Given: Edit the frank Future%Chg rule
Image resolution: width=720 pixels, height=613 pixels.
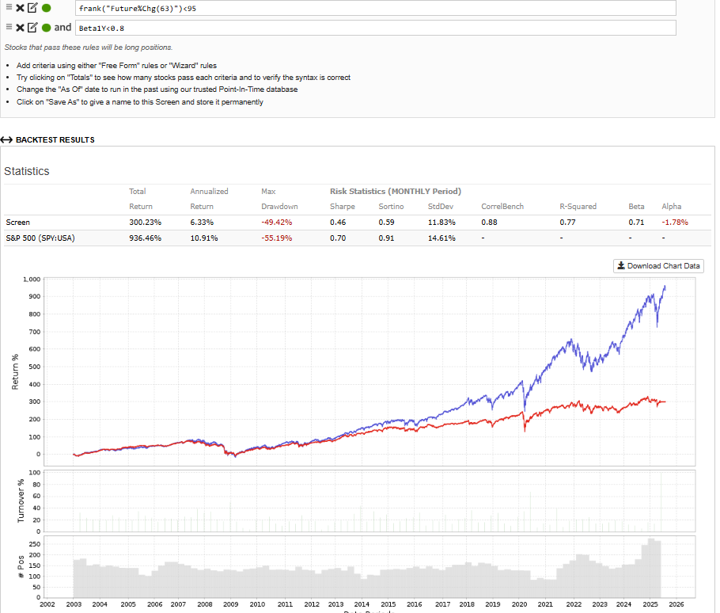Looking at the screenshot, I should click(32, 8).
